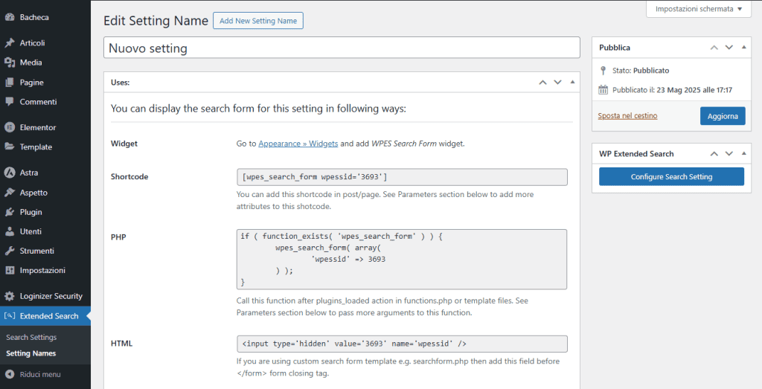Click the Shortcode row label
The width and height of the screenshot is (762, 389).
pos(129,176)
